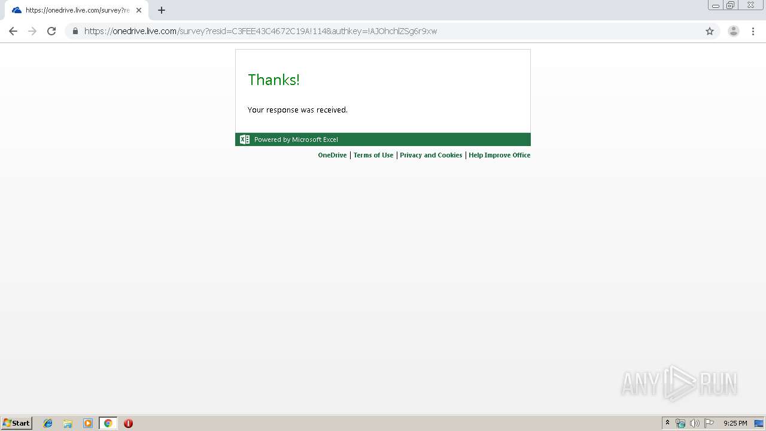Click the taskbar clock showing 9:25 PM

(x=735, y=423)
